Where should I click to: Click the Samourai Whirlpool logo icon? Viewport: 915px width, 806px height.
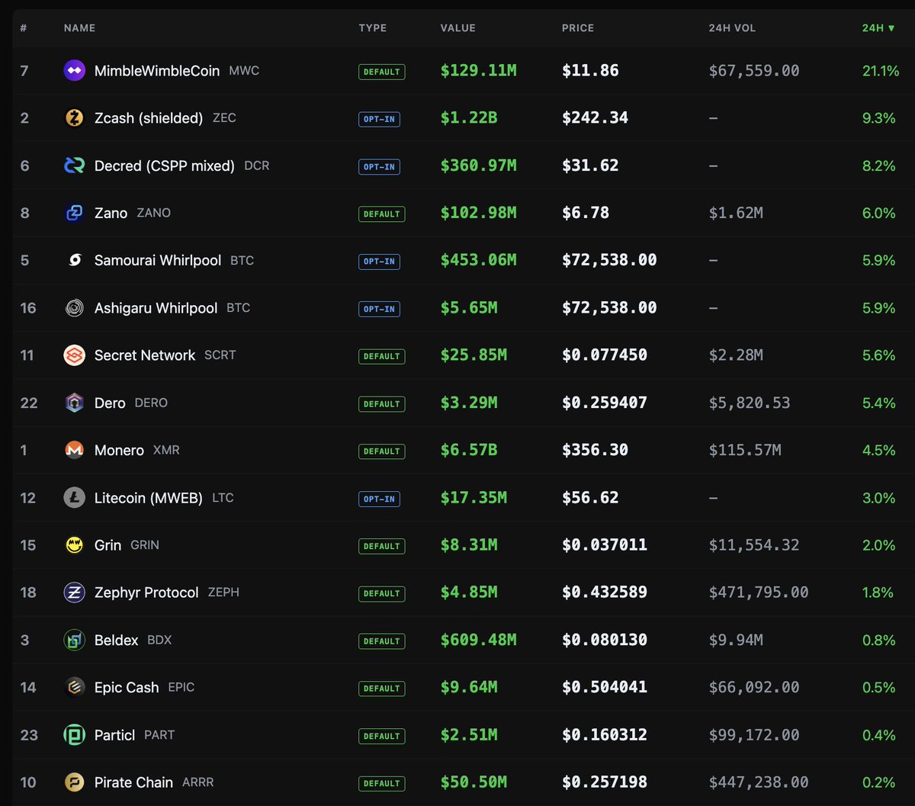point(74,260)
